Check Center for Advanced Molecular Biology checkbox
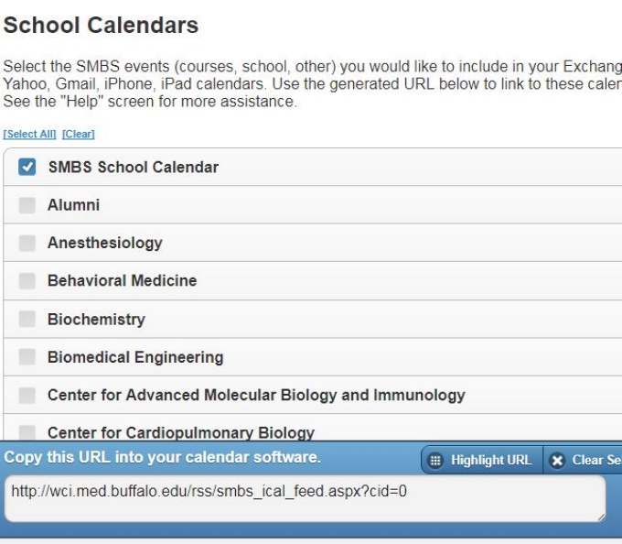This screenshot has height=544, width=622. (27, 396)
